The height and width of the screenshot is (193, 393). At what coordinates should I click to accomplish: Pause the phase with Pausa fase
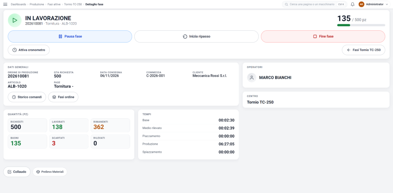point(70,36)
